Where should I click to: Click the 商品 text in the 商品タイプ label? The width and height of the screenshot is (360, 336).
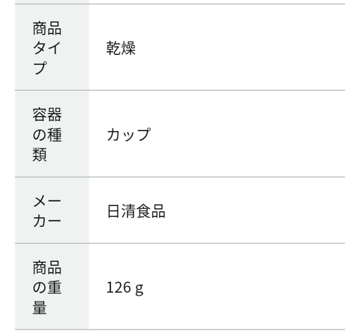[x=47, y=28]
